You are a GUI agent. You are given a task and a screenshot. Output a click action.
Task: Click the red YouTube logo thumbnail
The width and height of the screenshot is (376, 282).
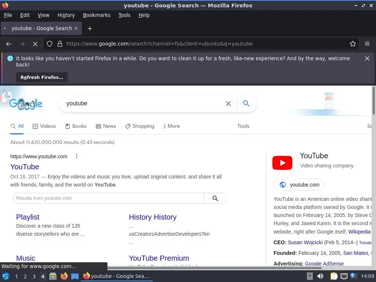point(282,163)
